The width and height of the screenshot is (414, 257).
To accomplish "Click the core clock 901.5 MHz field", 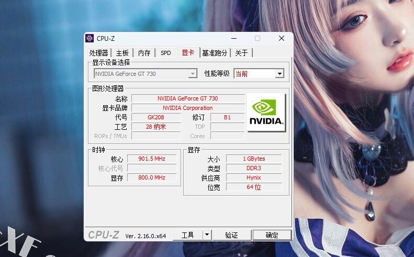I will point(152,159).
